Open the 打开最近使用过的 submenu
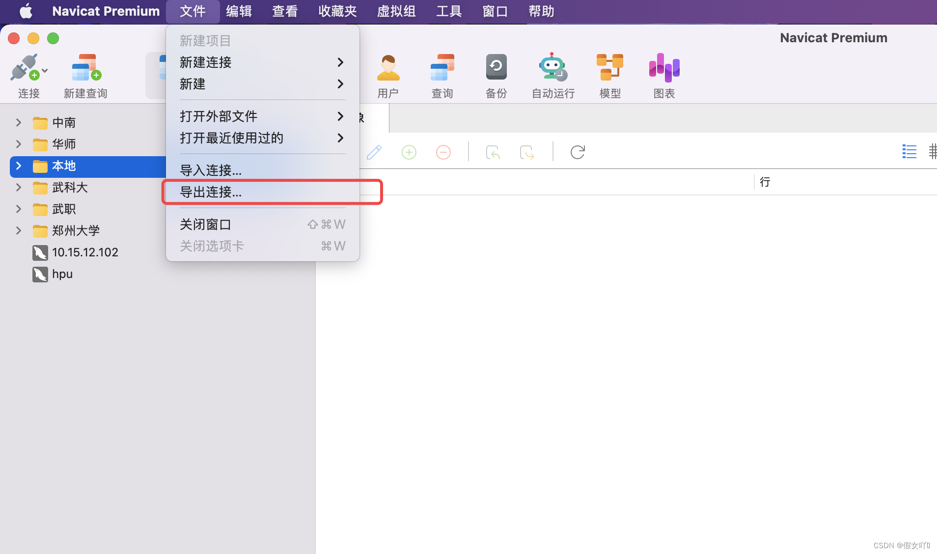The height and width of the screenshot is (554, 937). [263, 138]
